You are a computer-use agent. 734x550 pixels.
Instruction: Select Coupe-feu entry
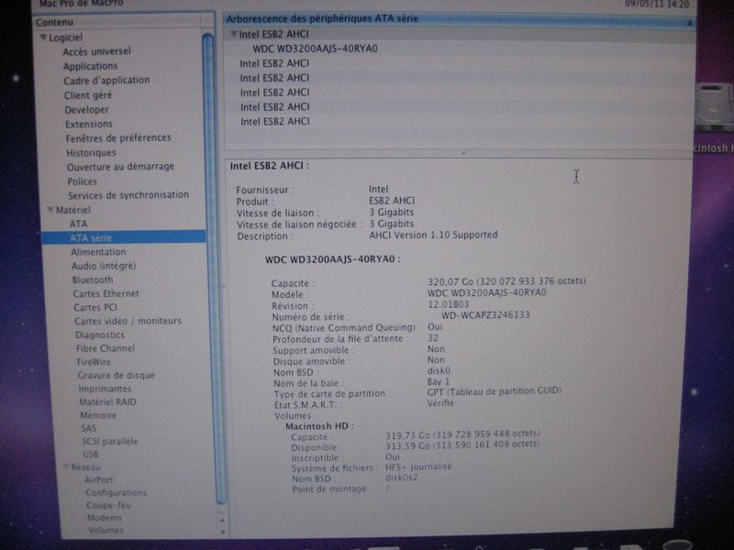[x=108, y=505]
